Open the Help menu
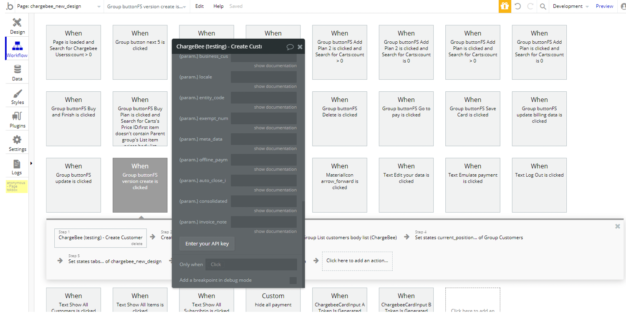 tap(218, 6)
